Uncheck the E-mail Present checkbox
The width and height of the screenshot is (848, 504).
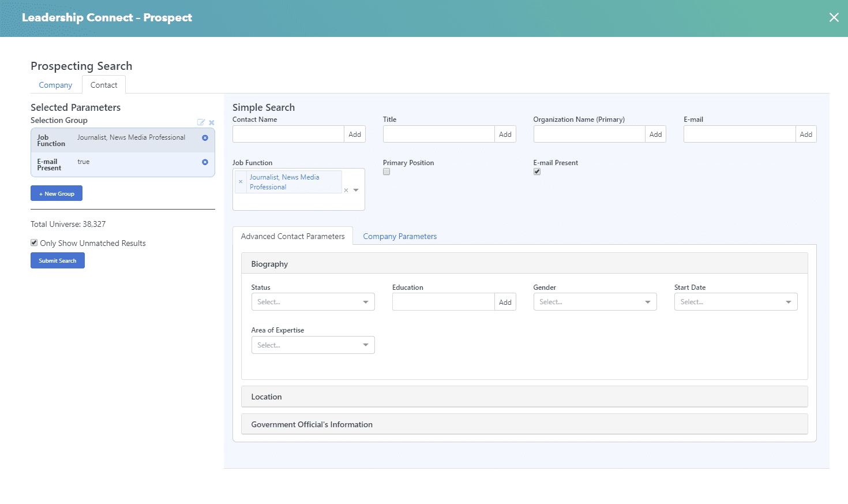click(537, 171)
